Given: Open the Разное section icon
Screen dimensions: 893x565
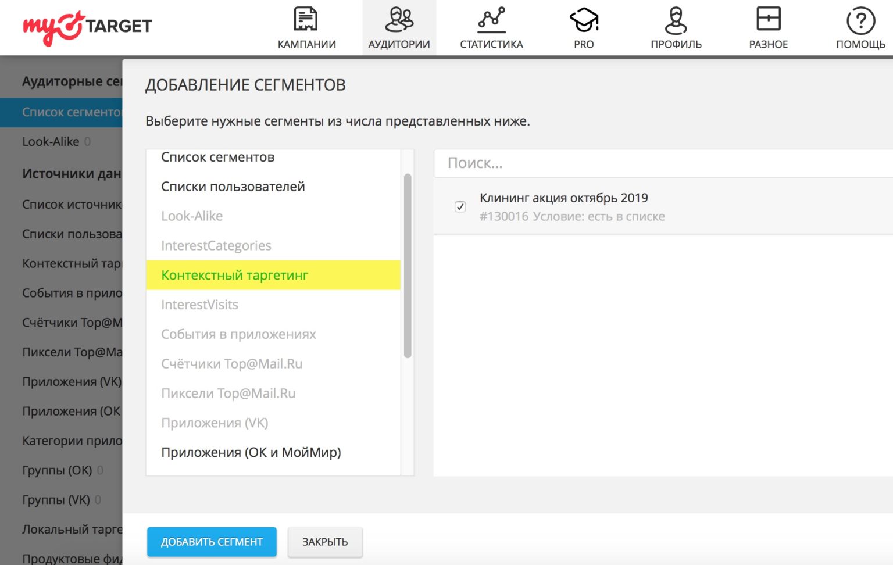Looking at the screenshot, I should coord(768,19).
